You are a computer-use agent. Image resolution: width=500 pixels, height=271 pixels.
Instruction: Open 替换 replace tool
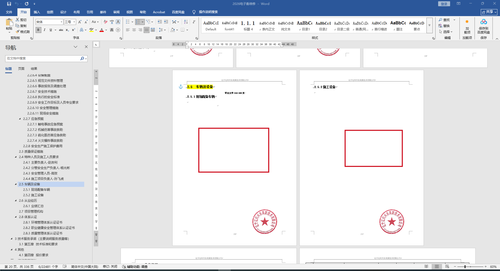444,26
